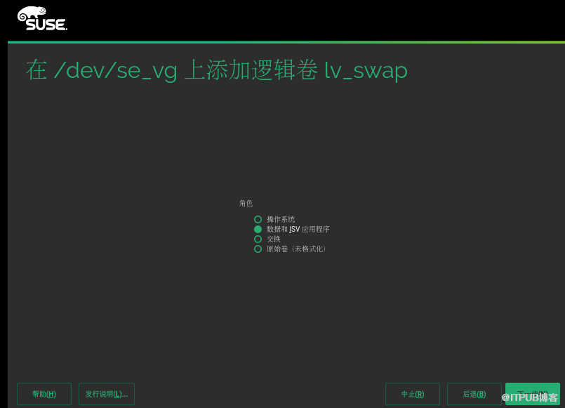Click the green header divider line
Screen dimensions: 565x408
pyautogui.click(x=286, y=42)
